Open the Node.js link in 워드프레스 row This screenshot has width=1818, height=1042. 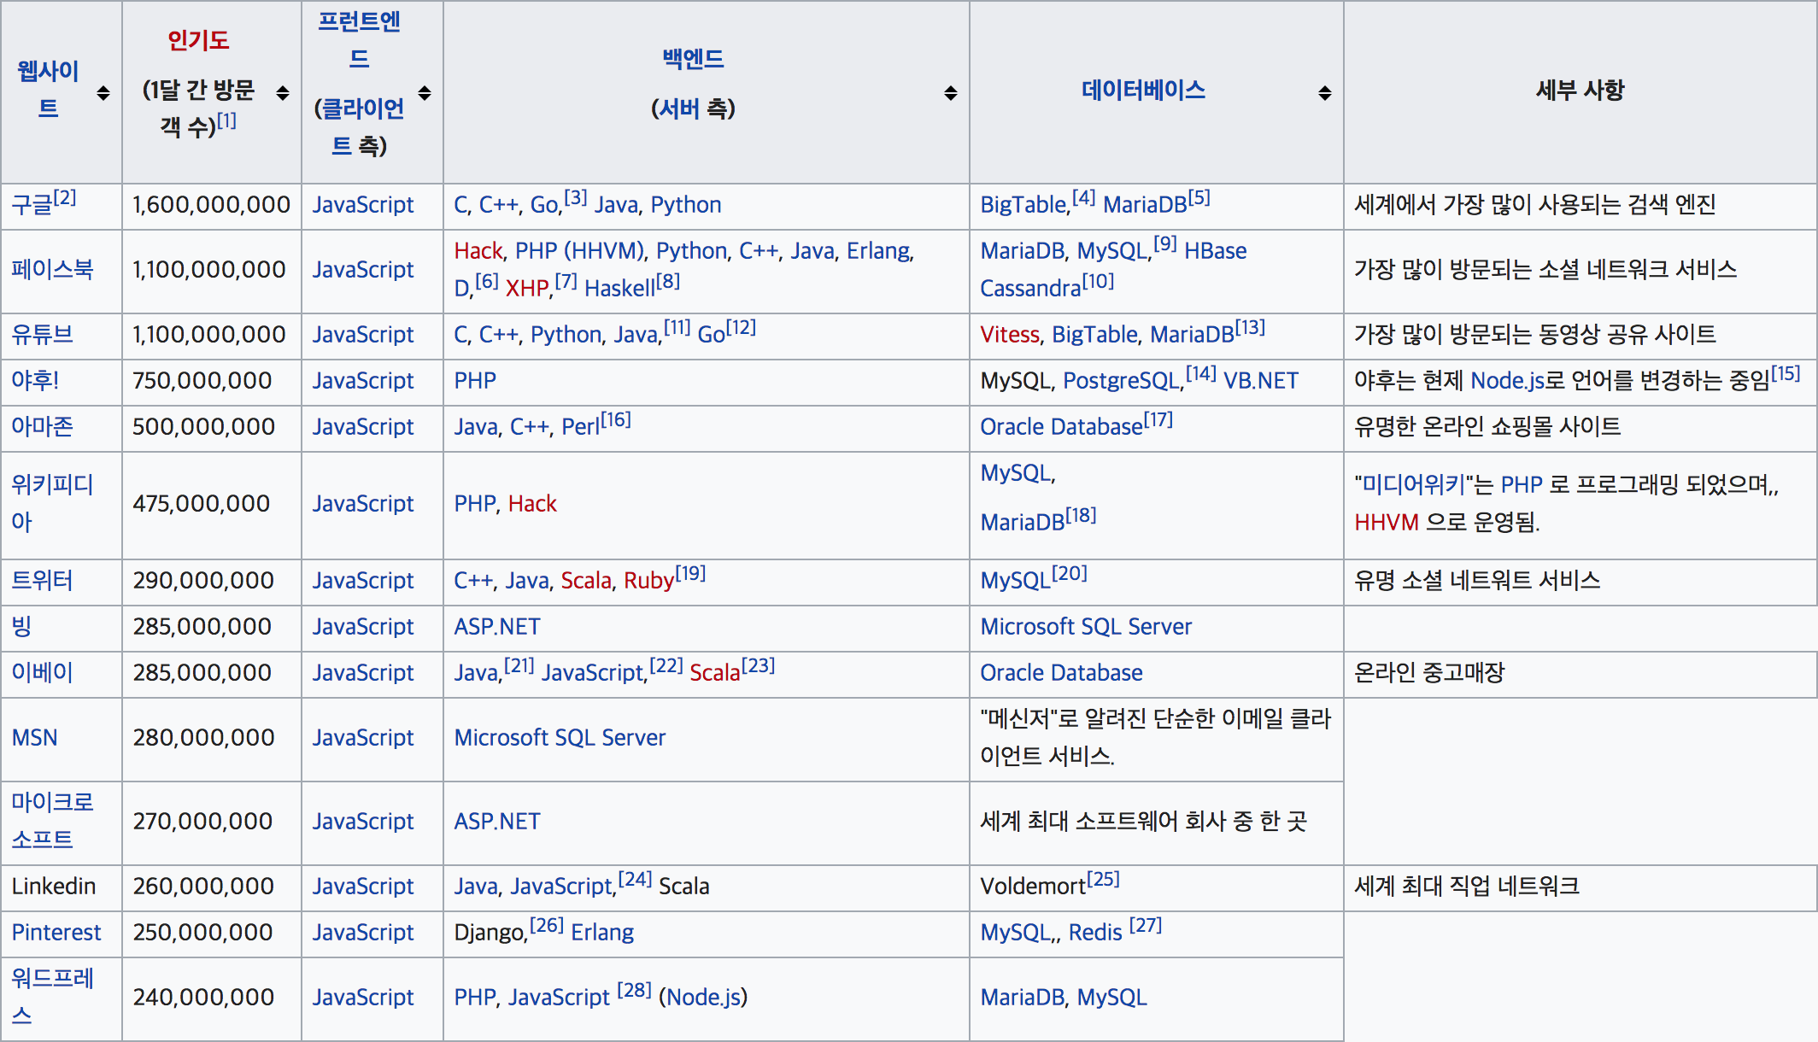pos(703,998)
